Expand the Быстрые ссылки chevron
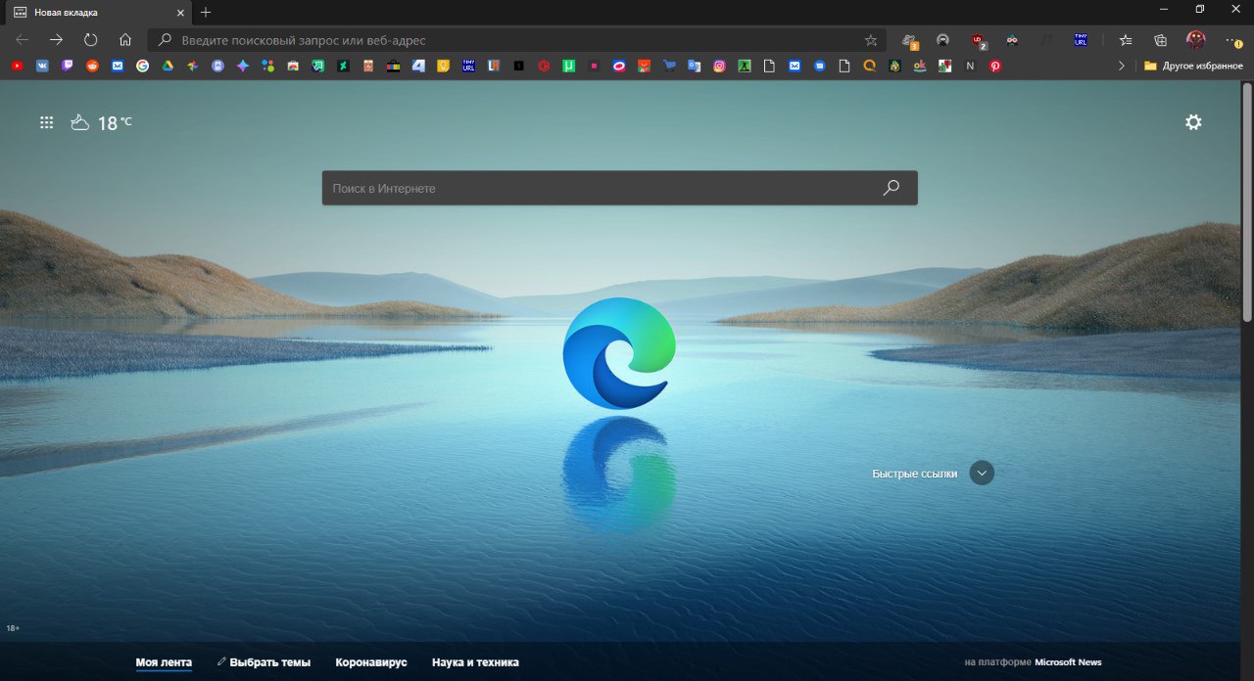This screenshot has width=1254, height=681. click(x=982, y=473)
